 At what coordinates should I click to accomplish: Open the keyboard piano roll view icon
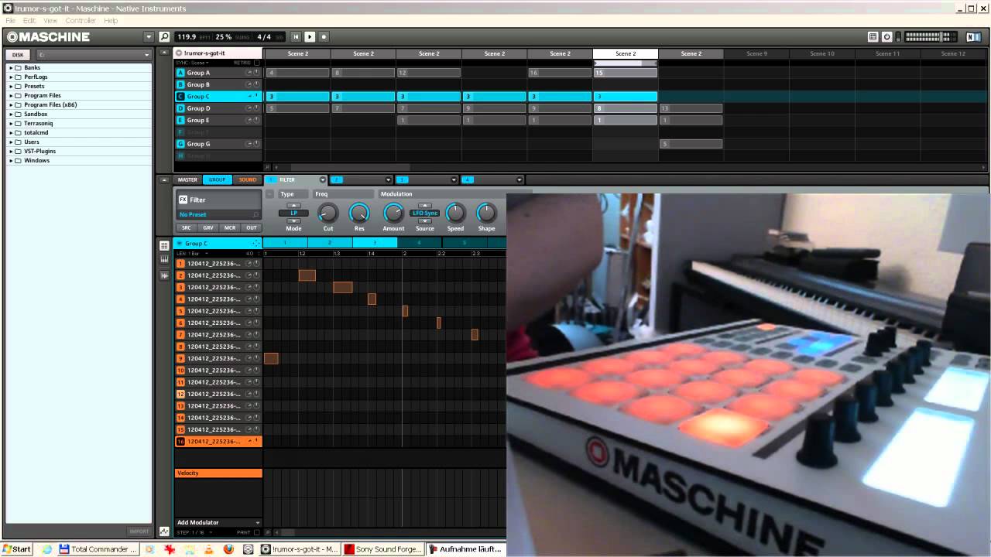tap(164, 260)
